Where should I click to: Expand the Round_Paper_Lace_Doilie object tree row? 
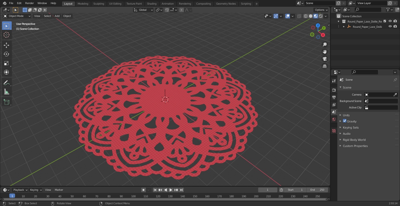[x=344, y=27]
